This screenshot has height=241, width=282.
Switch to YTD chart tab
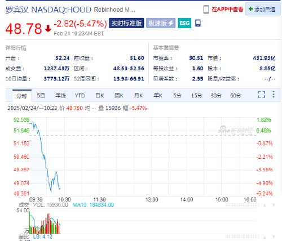(80, 96)
